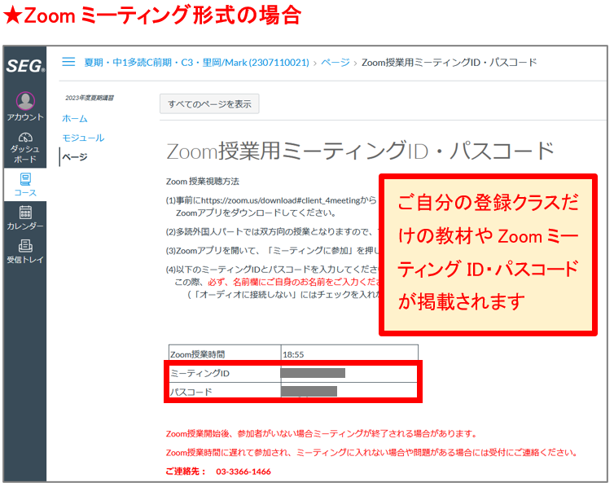Click the SEG logo in the sidebar
The image size is (614, 487).
tap(25, 67)
